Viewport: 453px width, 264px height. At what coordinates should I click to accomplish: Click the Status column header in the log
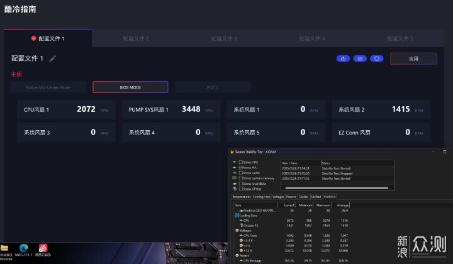pyautogui.click(x=357, y=163)
